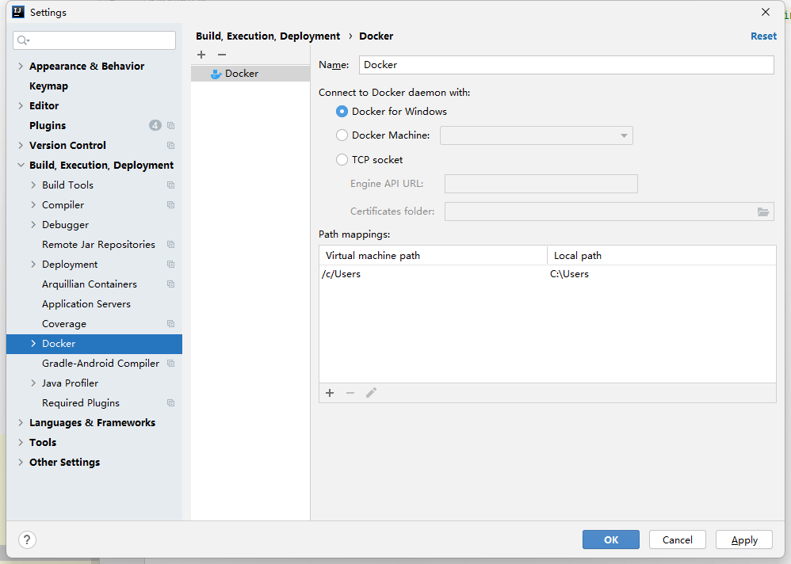This screenshot has height=564, width=791.
Task: Click the project-level icon beside Compiler
Action: (x=171, y=204)
